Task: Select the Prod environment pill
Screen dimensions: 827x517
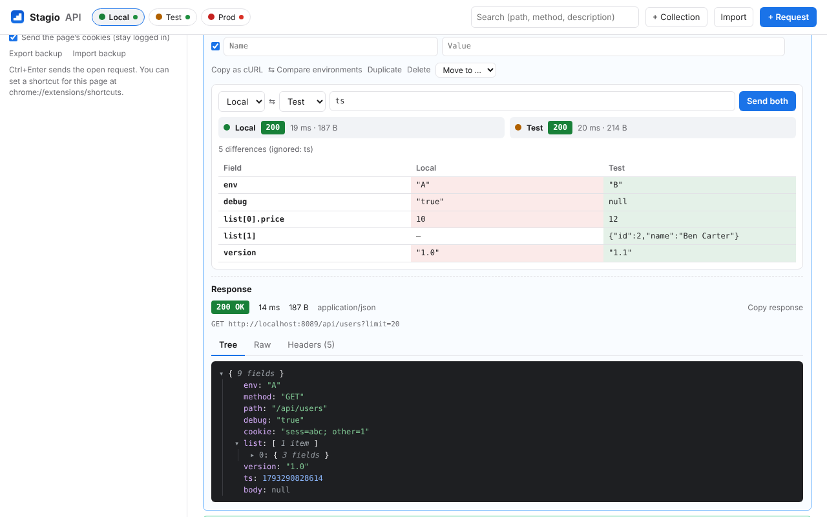Action: click(x=225, y=17)
